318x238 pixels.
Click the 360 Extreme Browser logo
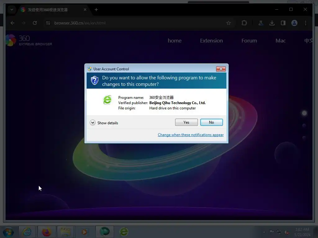29,40
